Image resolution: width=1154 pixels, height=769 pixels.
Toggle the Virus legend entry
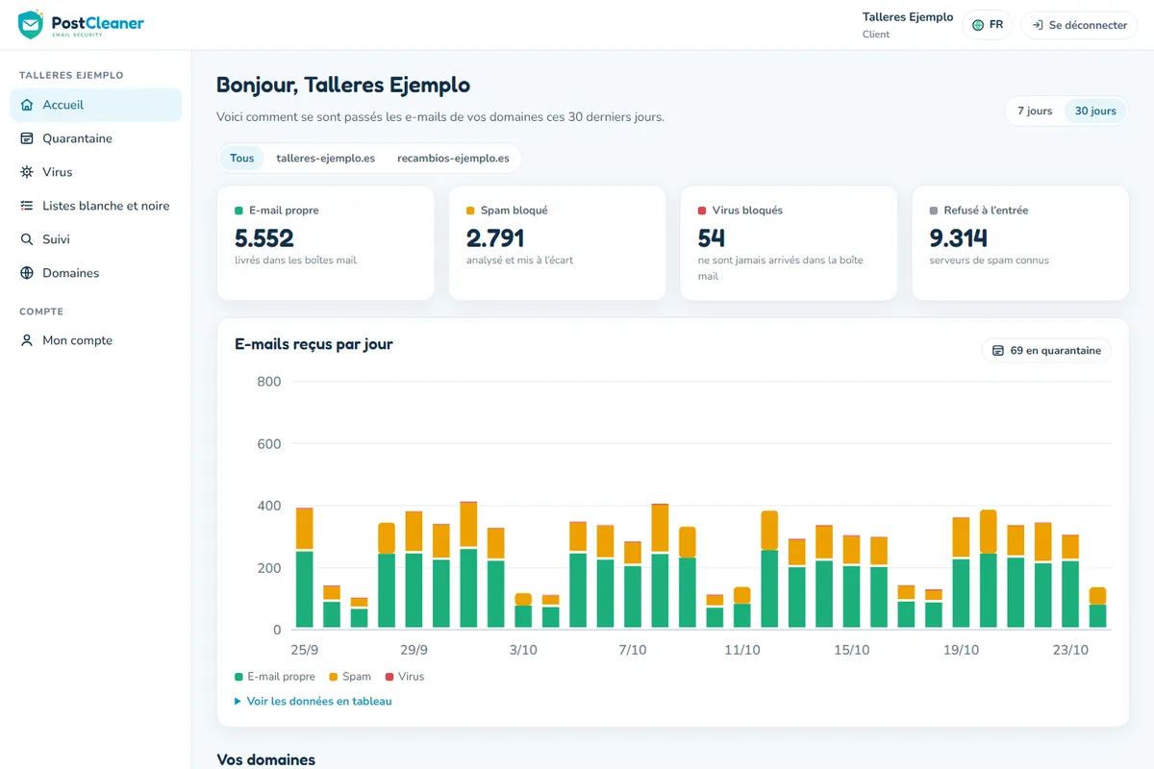[x=405, y=677]
